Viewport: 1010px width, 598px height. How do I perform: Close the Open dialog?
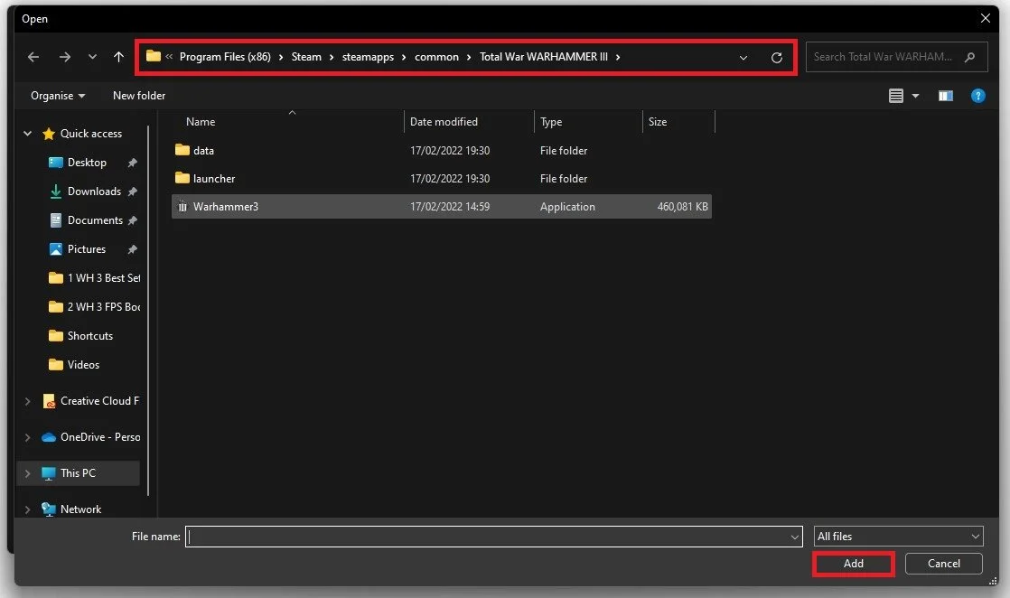(x=985, y=18)
